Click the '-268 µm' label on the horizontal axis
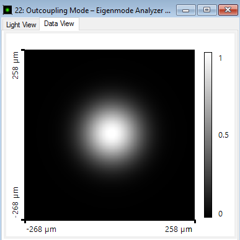The image size is (240, 240). point(42,229)
